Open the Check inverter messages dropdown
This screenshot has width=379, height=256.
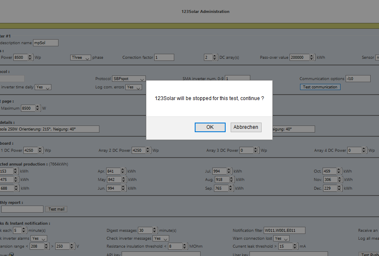point(161,238)
